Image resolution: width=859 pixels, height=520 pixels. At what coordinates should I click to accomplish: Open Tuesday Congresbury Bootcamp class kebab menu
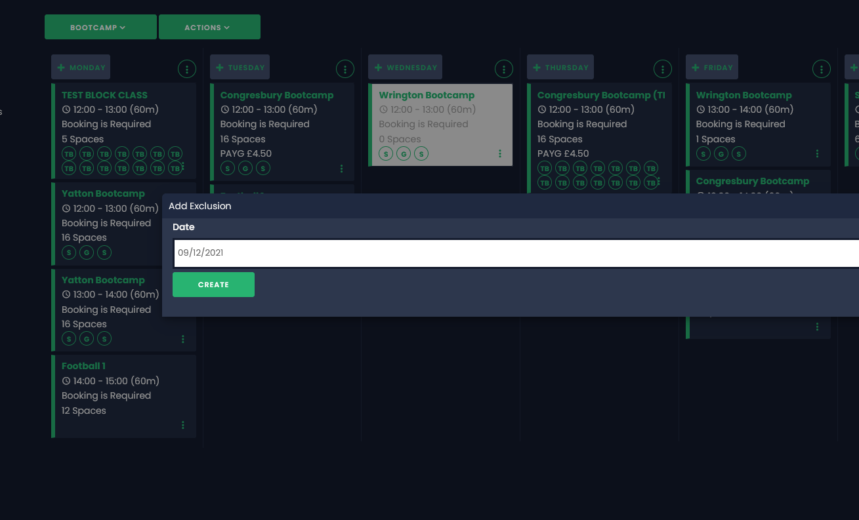(342, 169)
